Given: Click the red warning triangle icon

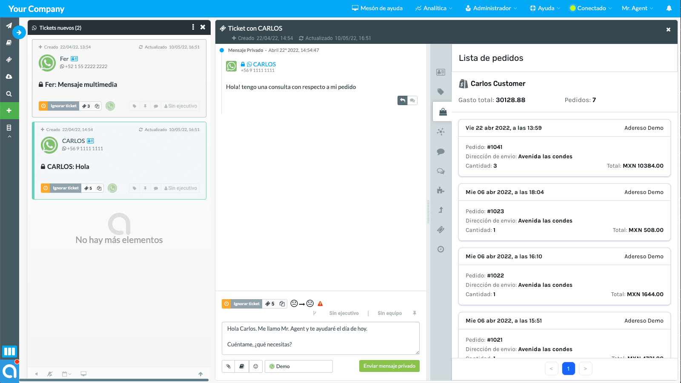Looking at the screenshot, I should coord(320,304).
